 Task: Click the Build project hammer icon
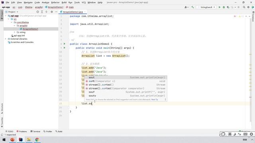click(x=192, y=7)
